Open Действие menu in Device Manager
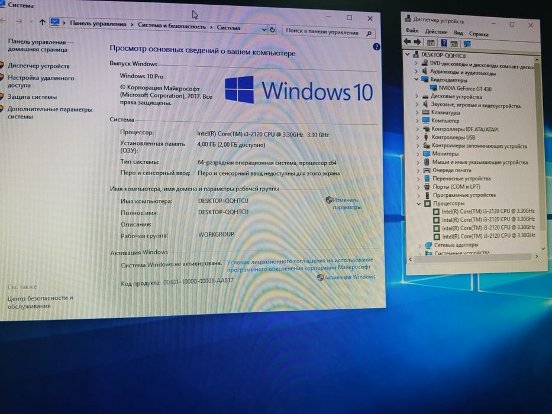The width and height of the screenshot is (552, 414). point(436,32)
